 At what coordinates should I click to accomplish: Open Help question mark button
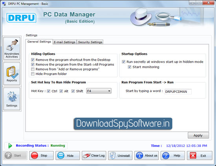click(x=173, y=155)
